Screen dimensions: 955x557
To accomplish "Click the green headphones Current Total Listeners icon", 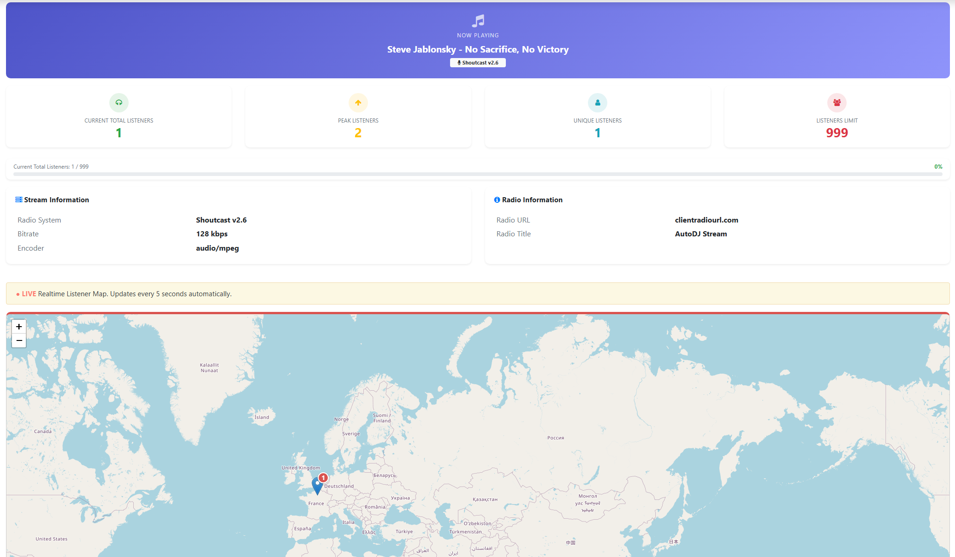I will [119, 103].
